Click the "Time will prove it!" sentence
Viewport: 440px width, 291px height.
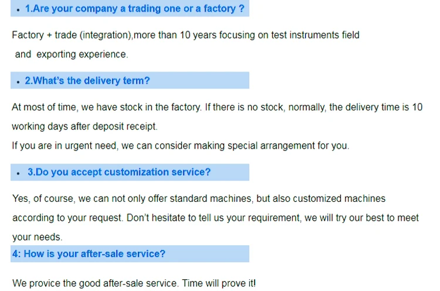pos(219,283)
